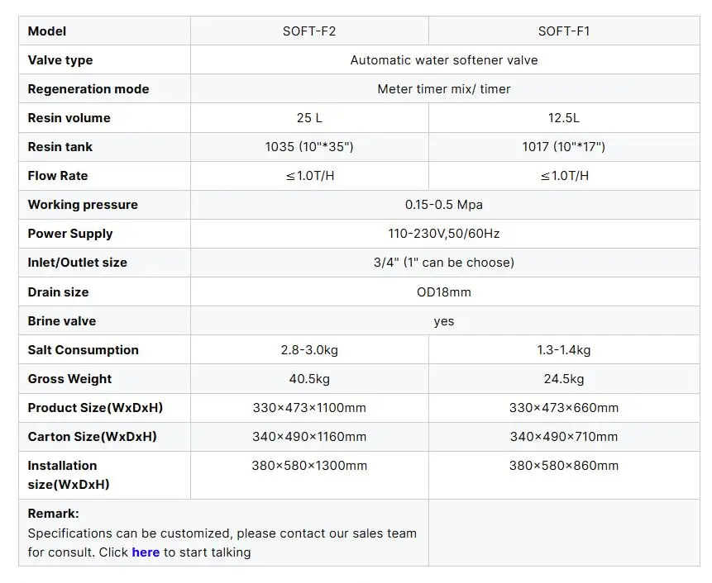Click the 1035 (10"*35") resin tank value
The height and width of the screenshot is (583, 712).
(309, 147)
